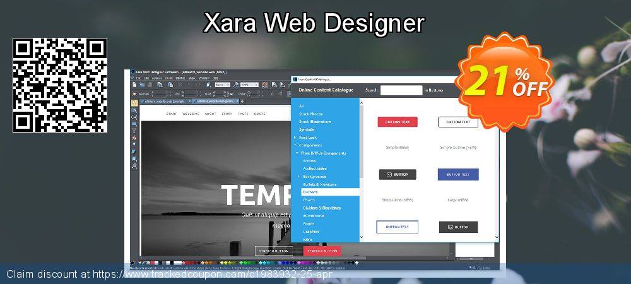The height and width of the screenshot is (284, 631).
Task: Click WELCOME in the page navigation
Action: click(x=191, y=114)
